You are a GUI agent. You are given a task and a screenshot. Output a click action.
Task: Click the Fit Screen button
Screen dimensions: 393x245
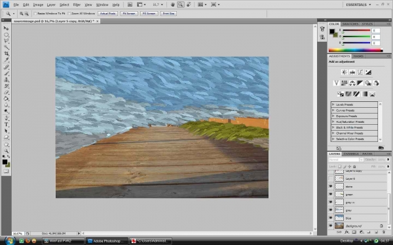coord(129,14)
